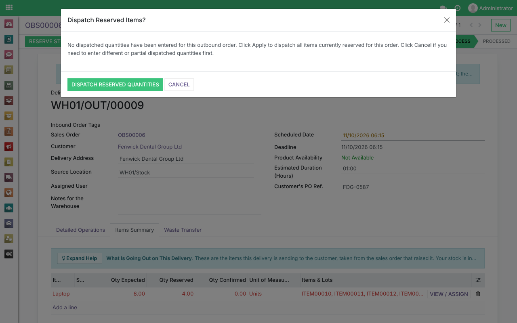Open column options adjust icon in table header
The height and width of the screenshot is (323, 517).
(x=478, y=280)
